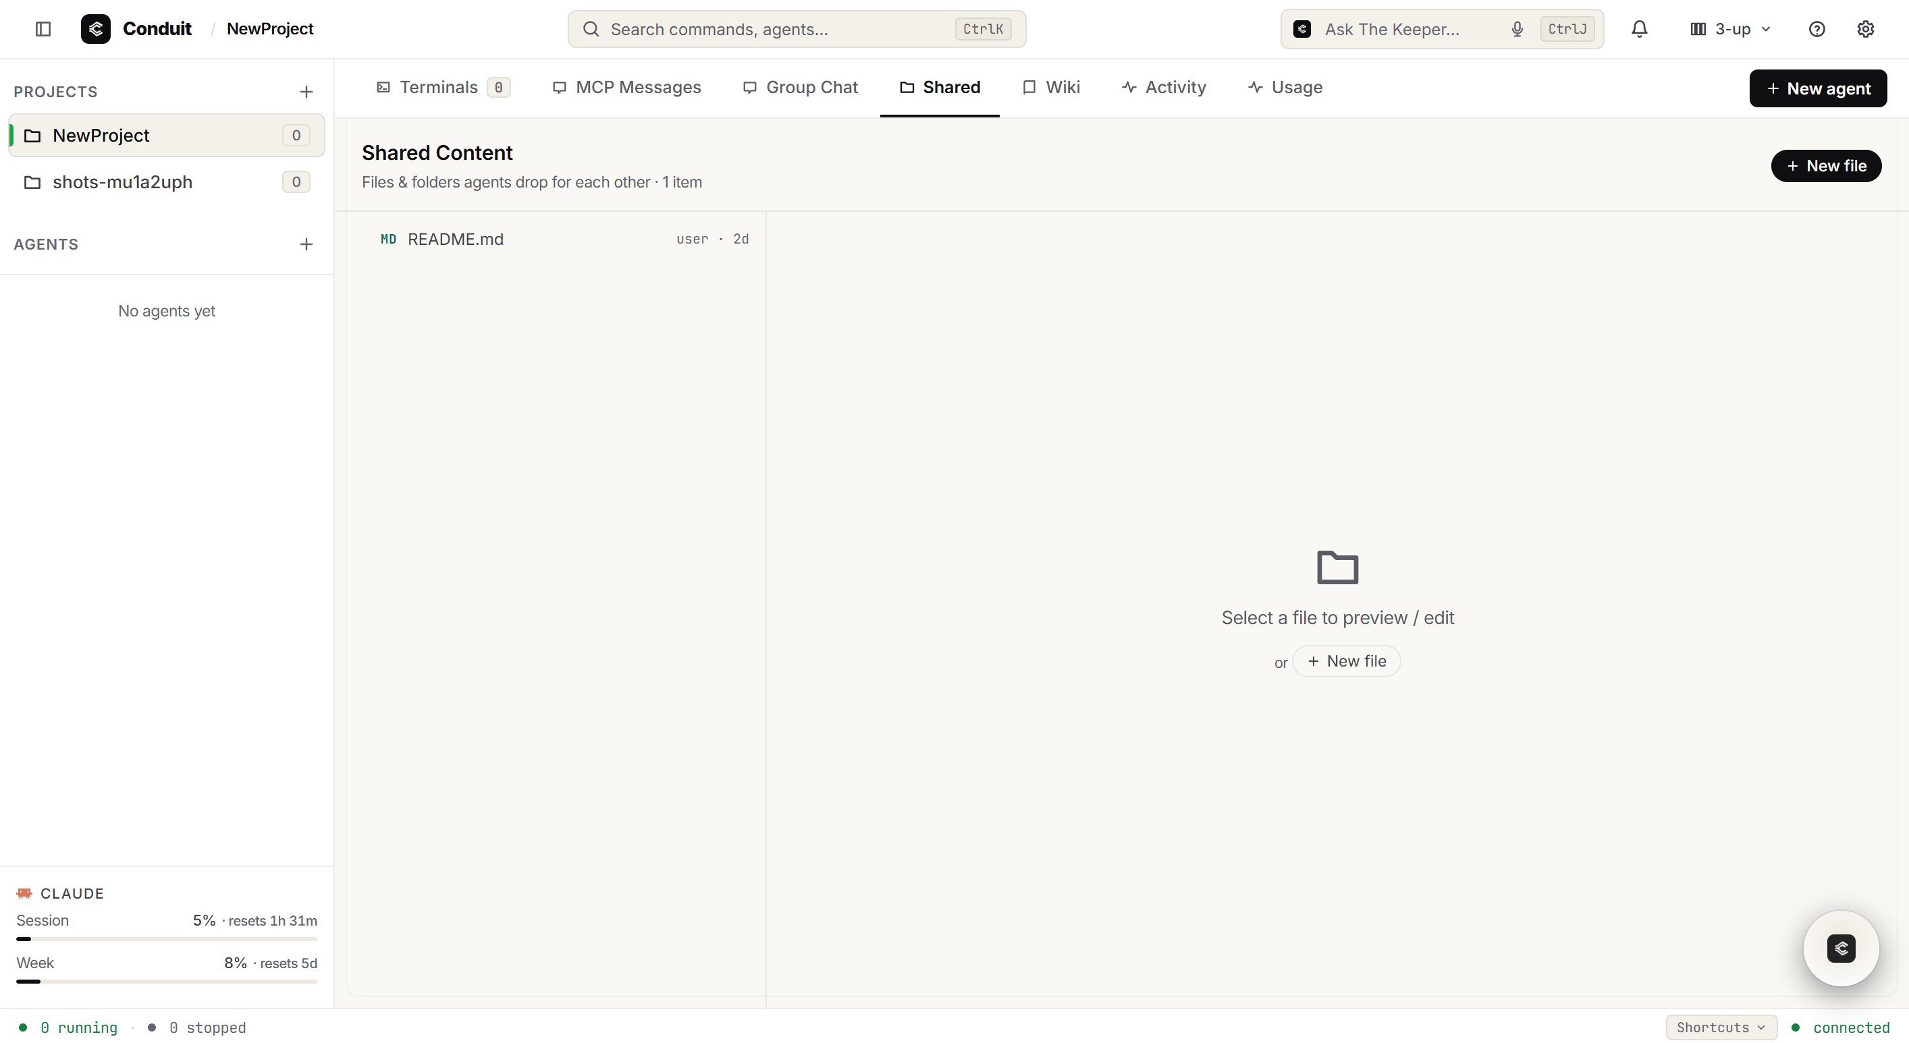Select the NewProject project
Screen dimensions: 1909x1043
[167, 136]
